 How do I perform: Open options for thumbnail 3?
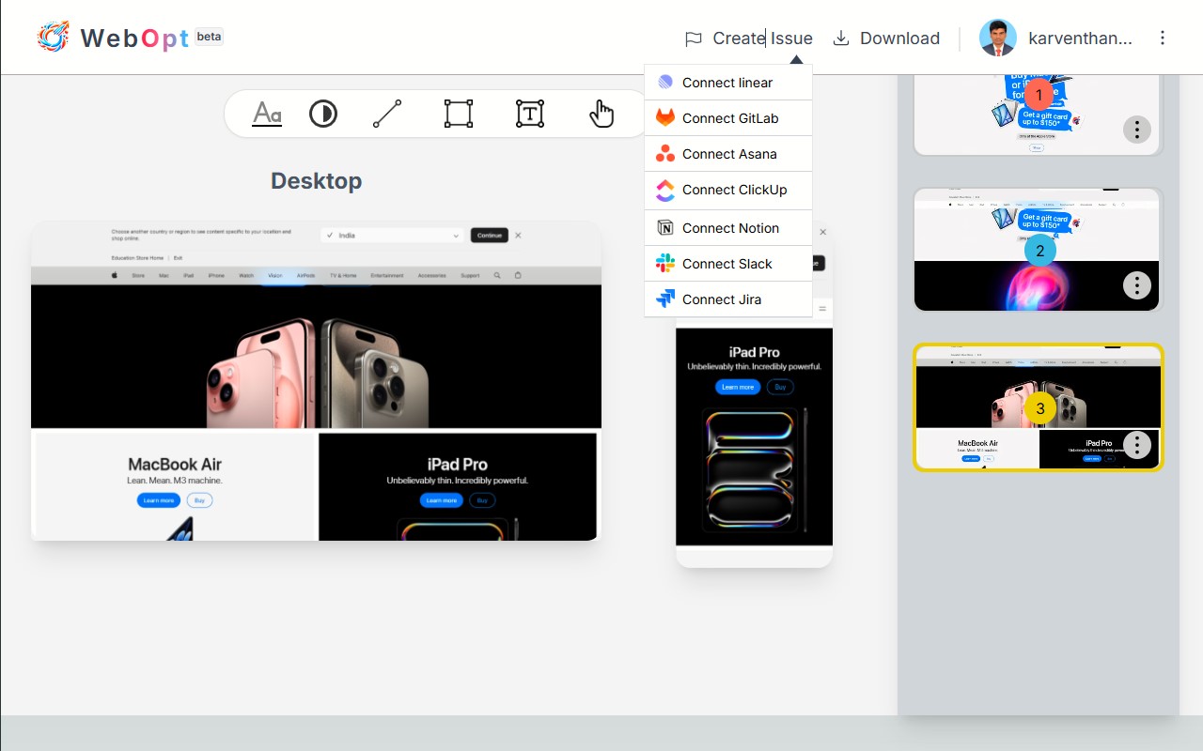1137,444
